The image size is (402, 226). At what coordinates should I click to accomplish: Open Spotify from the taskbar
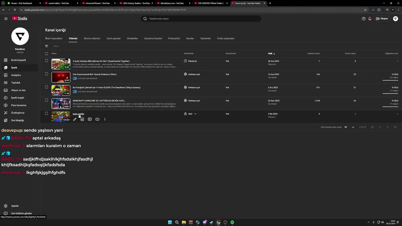(x=232, y=222)
